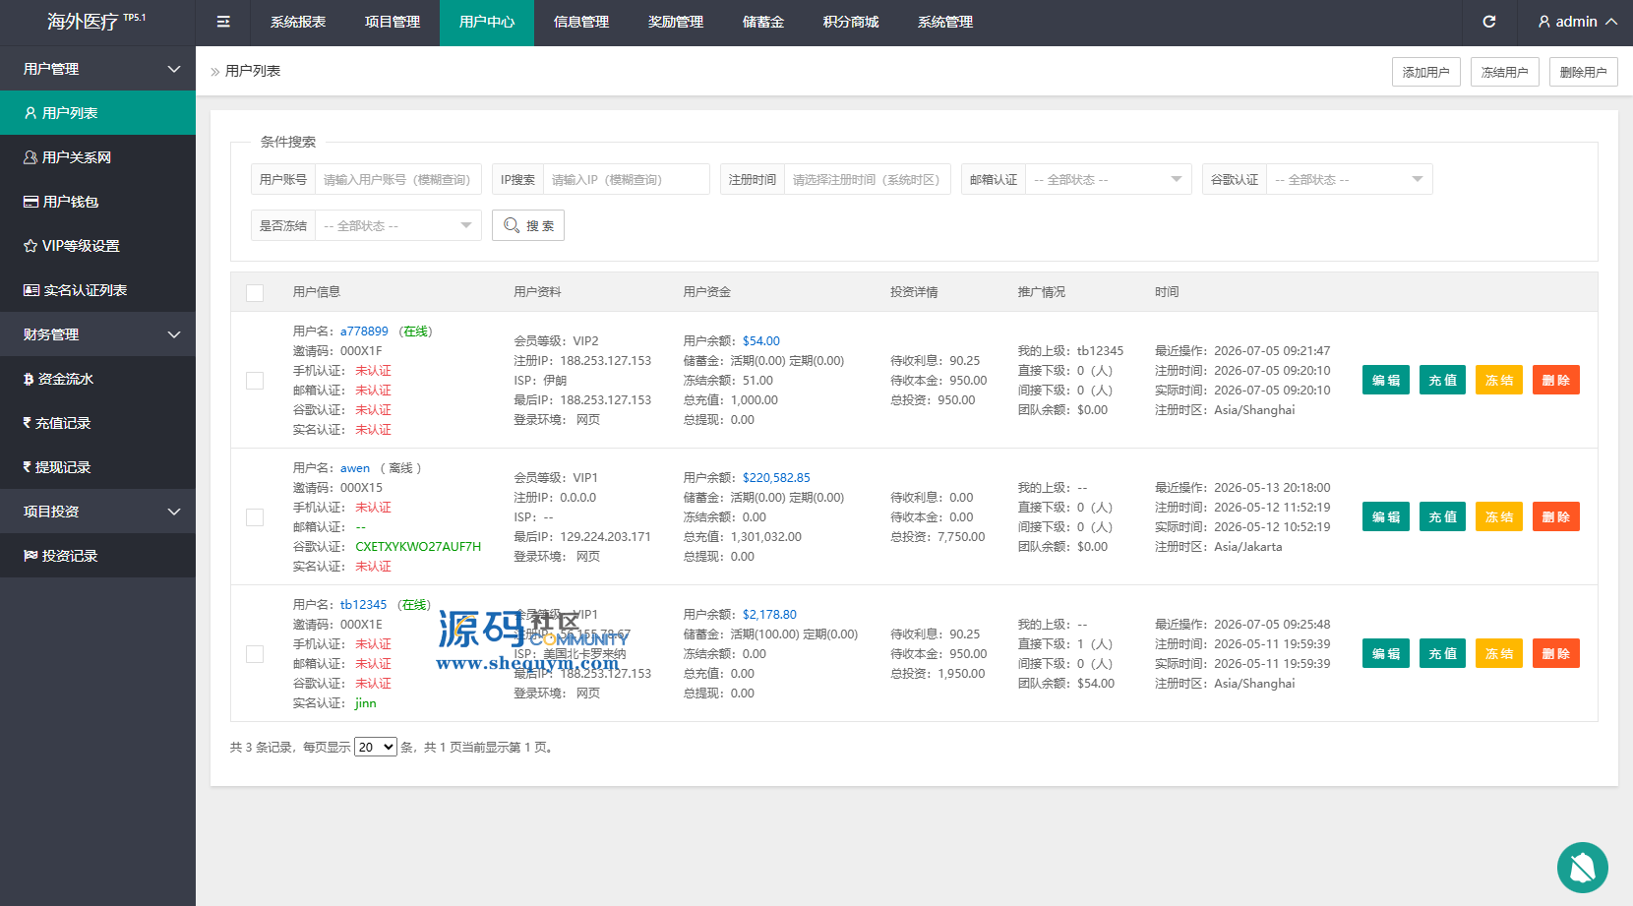Click the jinn real-name verification link
Screen dimensions: 1633x906
click(366, 703)
